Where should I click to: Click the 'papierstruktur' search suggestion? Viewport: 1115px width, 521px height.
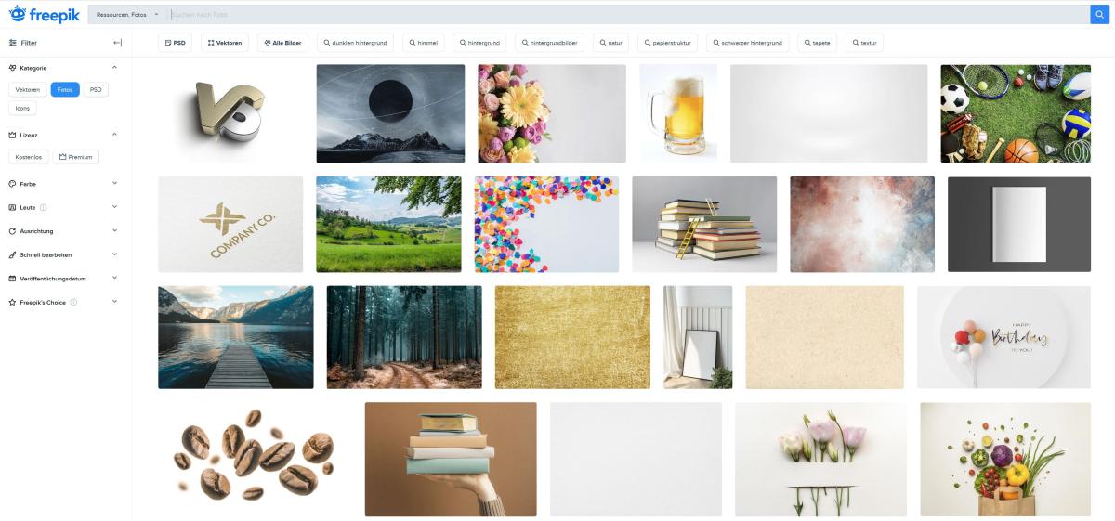coord(669,43)
